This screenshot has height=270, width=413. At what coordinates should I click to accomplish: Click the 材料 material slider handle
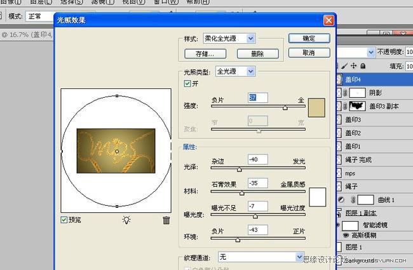[242, 193]
